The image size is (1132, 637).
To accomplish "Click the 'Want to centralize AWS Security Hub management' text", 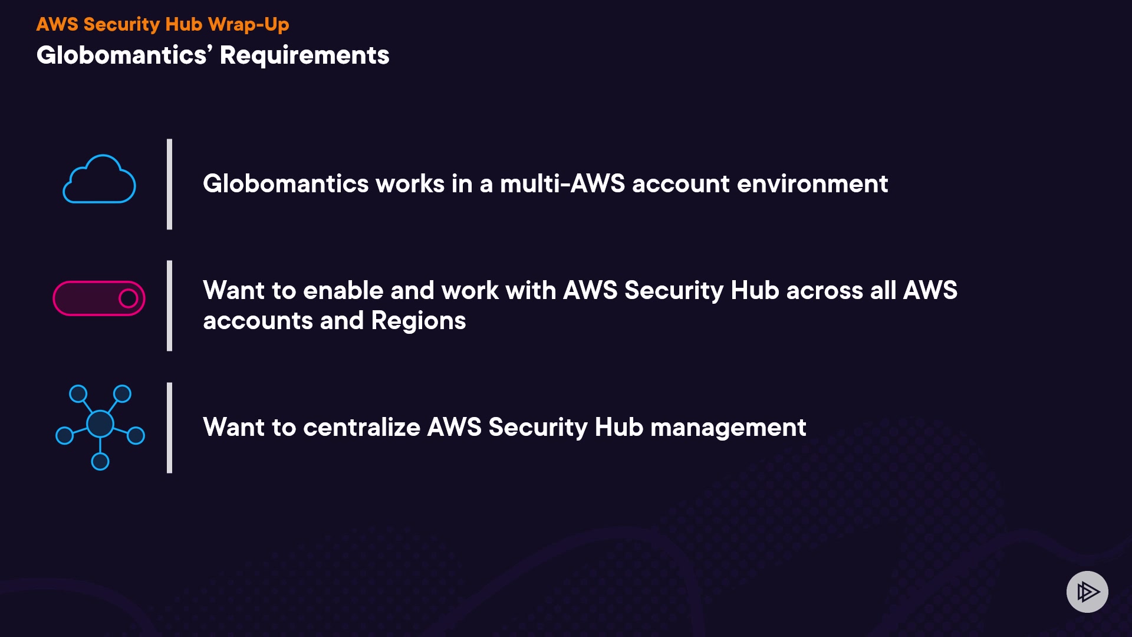I will (x=504, y=427).
